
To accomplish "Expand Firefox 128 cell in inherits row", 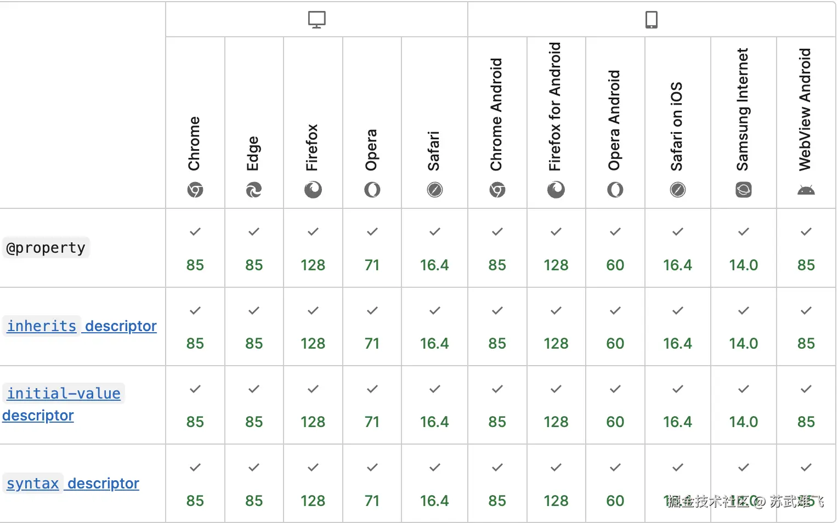I will 313,327.
